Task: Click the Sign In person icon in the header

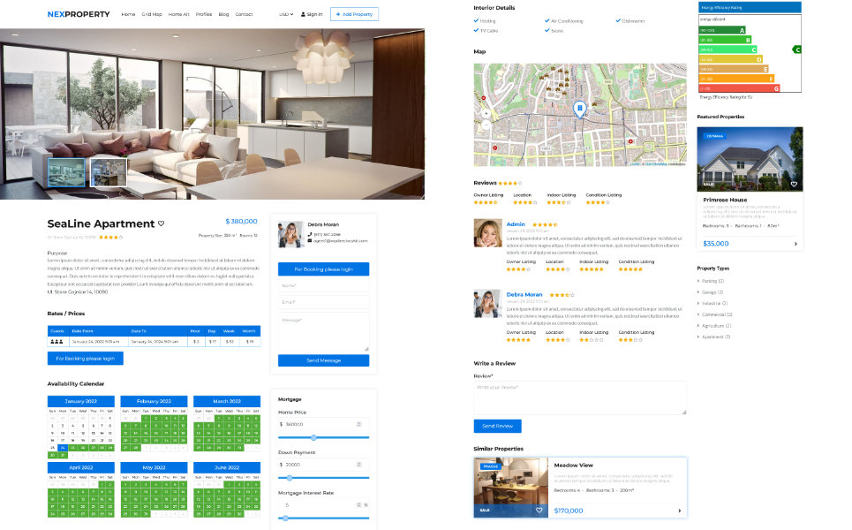Action: point(304,14)
